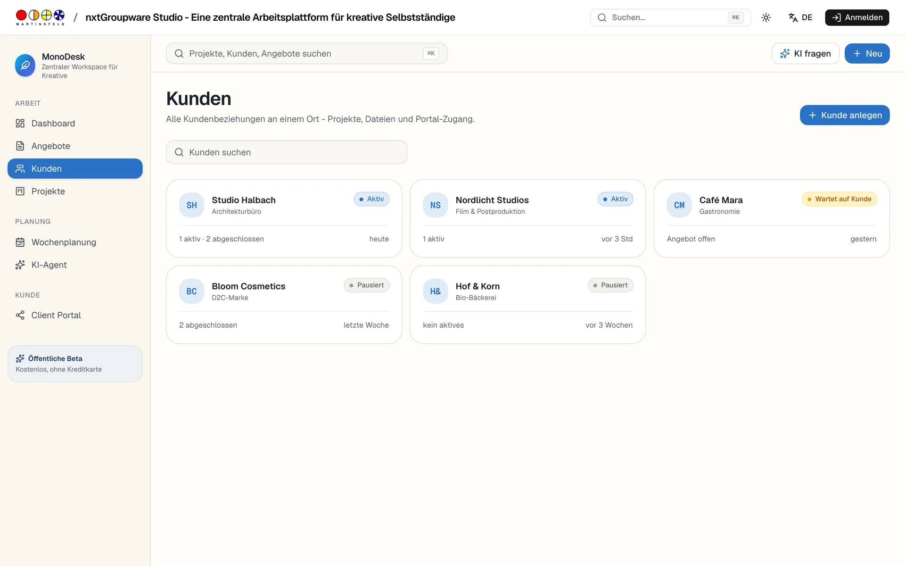905x566 pixels.
Task: Click the NS avatar of Nordlicht Studios
Action: point(435,205)
